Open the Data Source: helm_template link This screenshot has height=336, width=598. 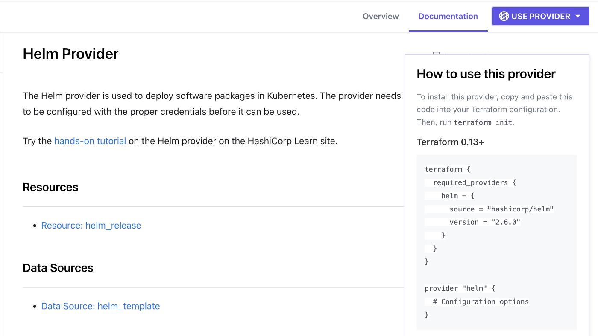[x=100, y=306]
